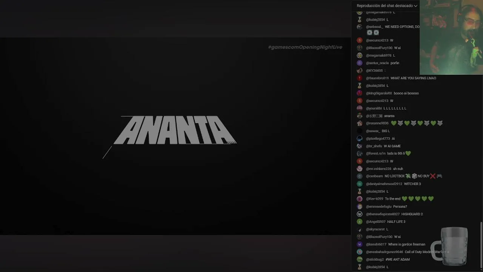Open the @thenewfiepirate8027 username link
This screenshot has height=272, width=483.
(383, 214)
